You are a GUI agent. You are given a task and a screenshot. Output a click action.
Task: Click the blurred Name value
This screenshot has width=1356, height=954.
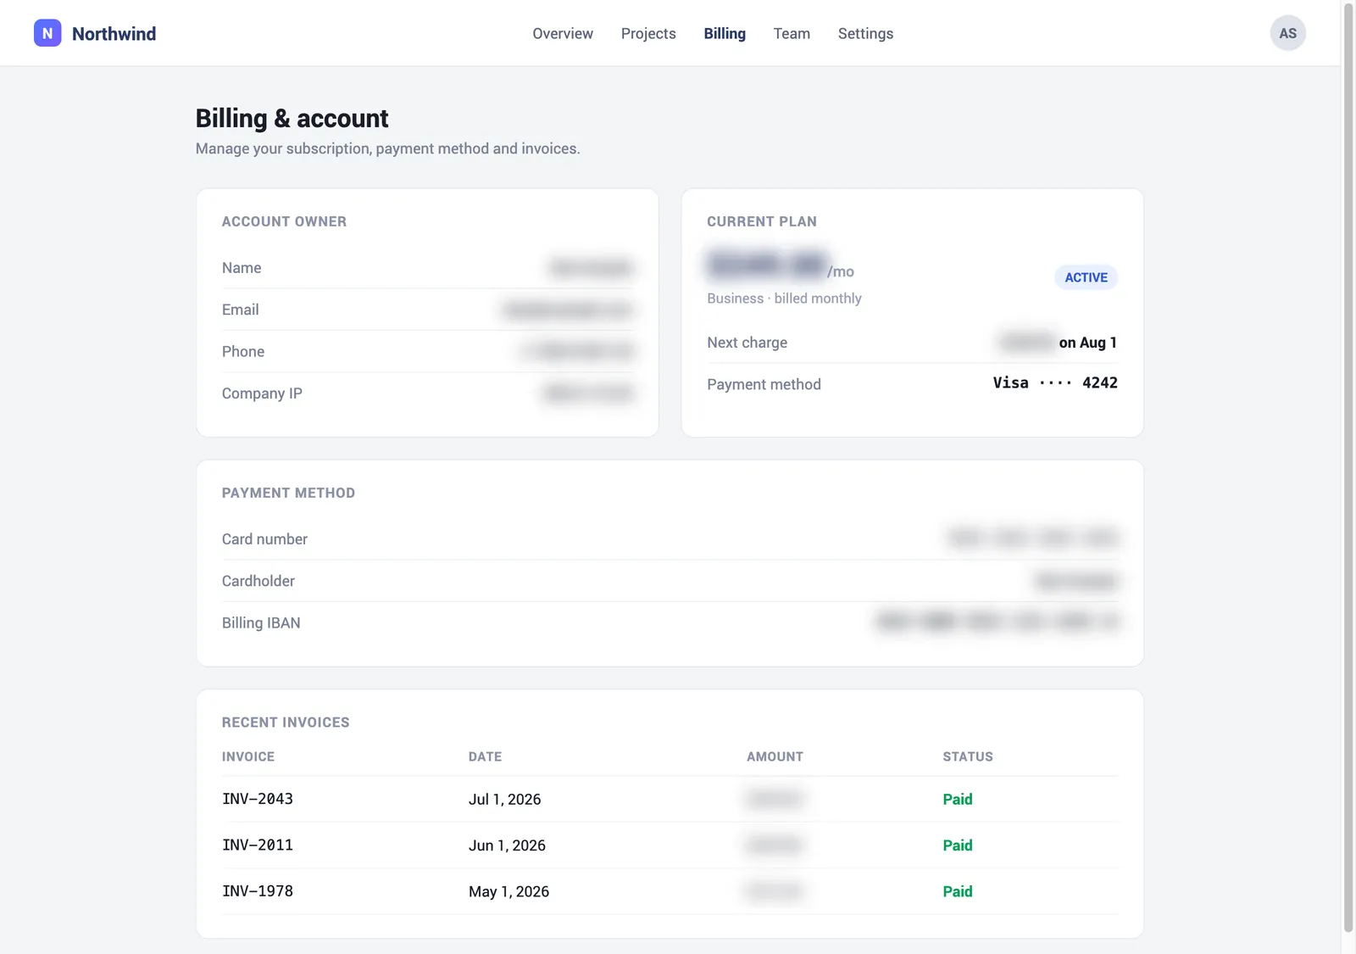(591, 268)
